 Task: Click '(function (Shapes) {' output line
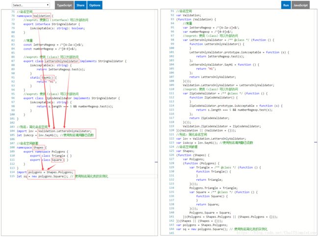[x=193, y=155]
